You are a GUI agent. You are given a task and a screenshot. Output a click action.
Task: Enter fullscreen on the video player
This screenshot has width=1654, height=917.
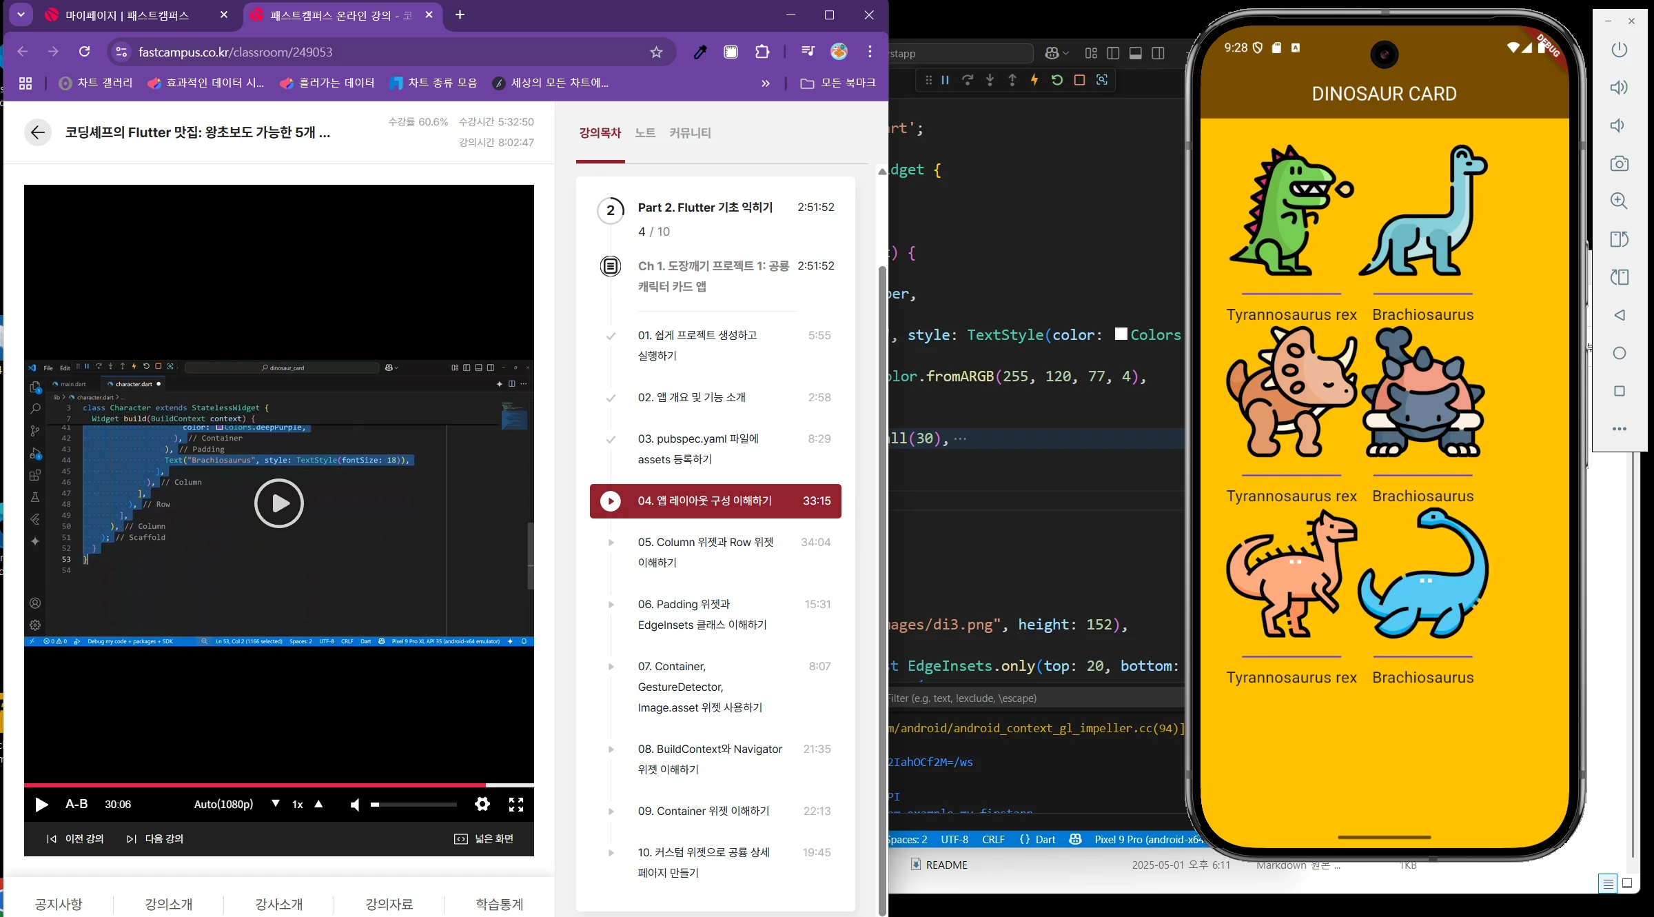516,804
